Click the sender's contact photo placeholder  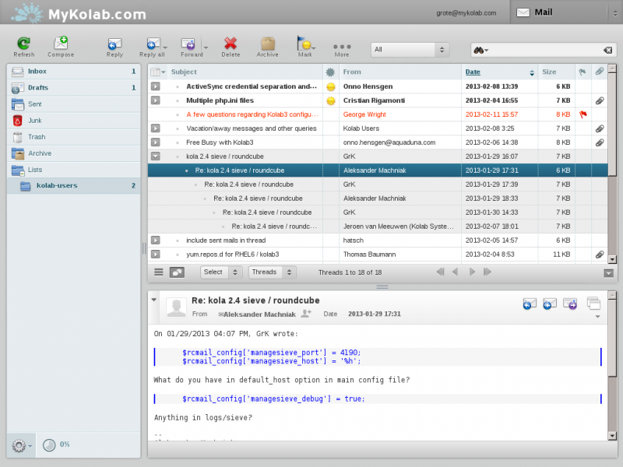click(176, 307)
